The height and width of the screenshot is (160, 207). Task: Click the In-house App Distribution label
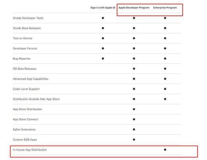tap(30, 150)
